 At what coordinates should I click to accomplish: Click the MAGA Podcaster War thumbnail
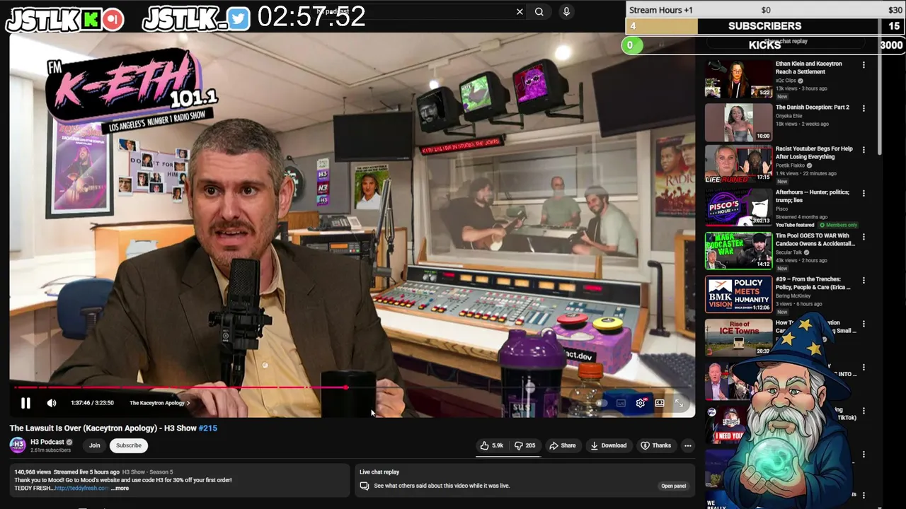click(x=738, y=251)
